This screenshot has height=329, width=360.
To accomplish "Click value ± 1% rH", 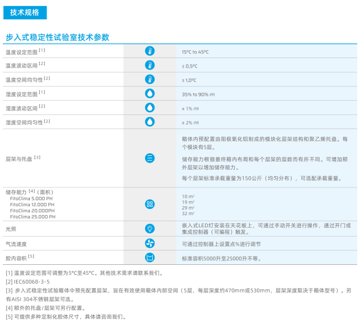I will point(190,109).
